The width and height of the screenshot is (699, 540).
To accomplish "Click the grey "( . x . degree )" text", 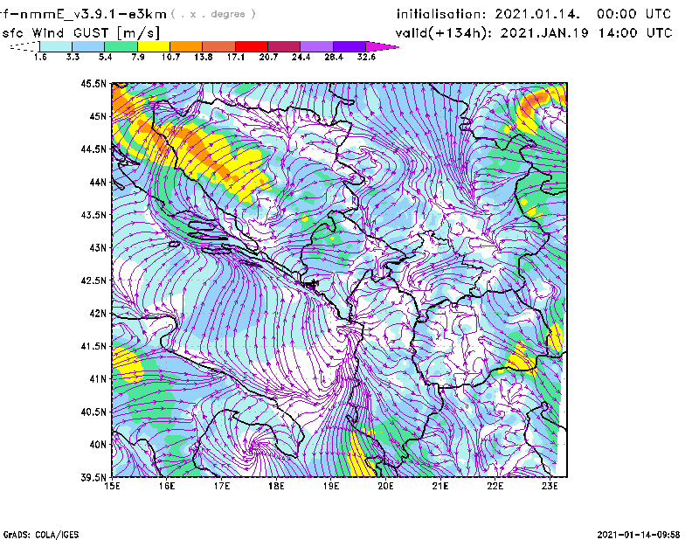I will [x=213, y=14].
